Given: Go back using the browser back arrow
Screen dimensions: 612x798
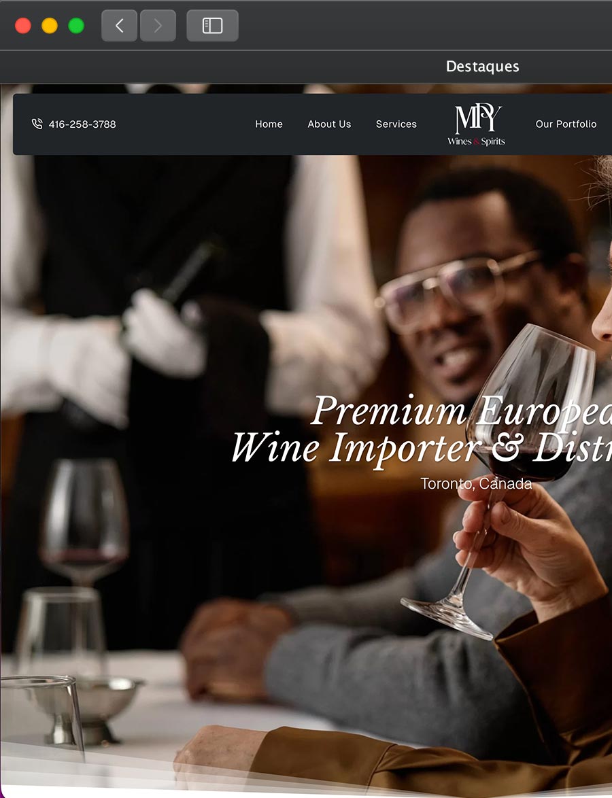Looking at the screenshot, I should click(119, 25).
